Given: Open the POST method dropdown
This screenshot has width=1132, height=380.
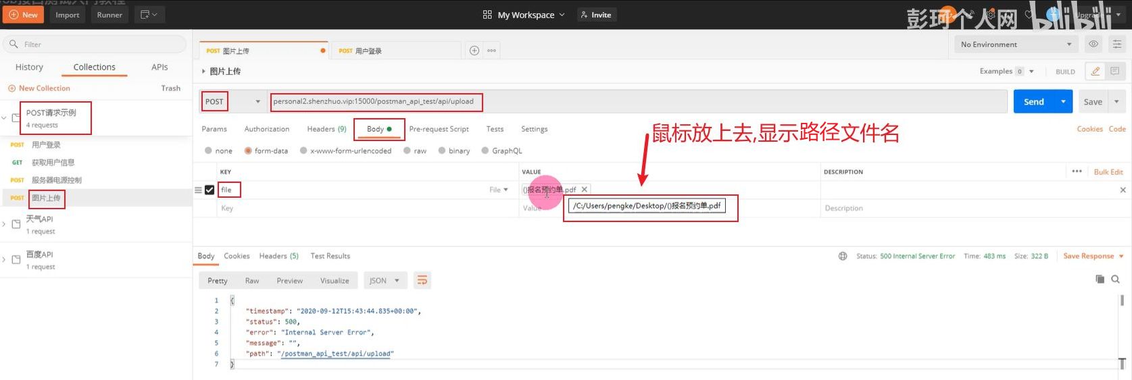Looking at the screenshot, I should (x=233, y=102).
